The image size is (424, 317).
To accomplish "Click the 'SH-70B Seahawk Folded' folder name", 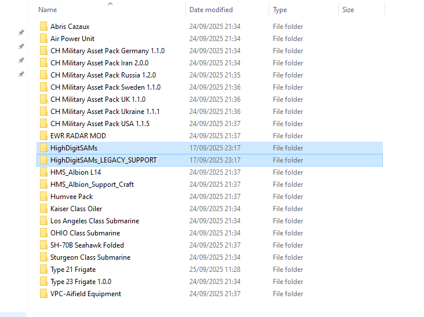I will pos(87,245).
